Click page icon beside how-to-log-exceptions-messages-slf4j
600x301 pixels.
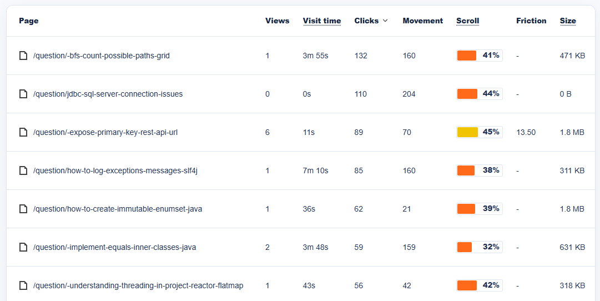tap(23, 170)
